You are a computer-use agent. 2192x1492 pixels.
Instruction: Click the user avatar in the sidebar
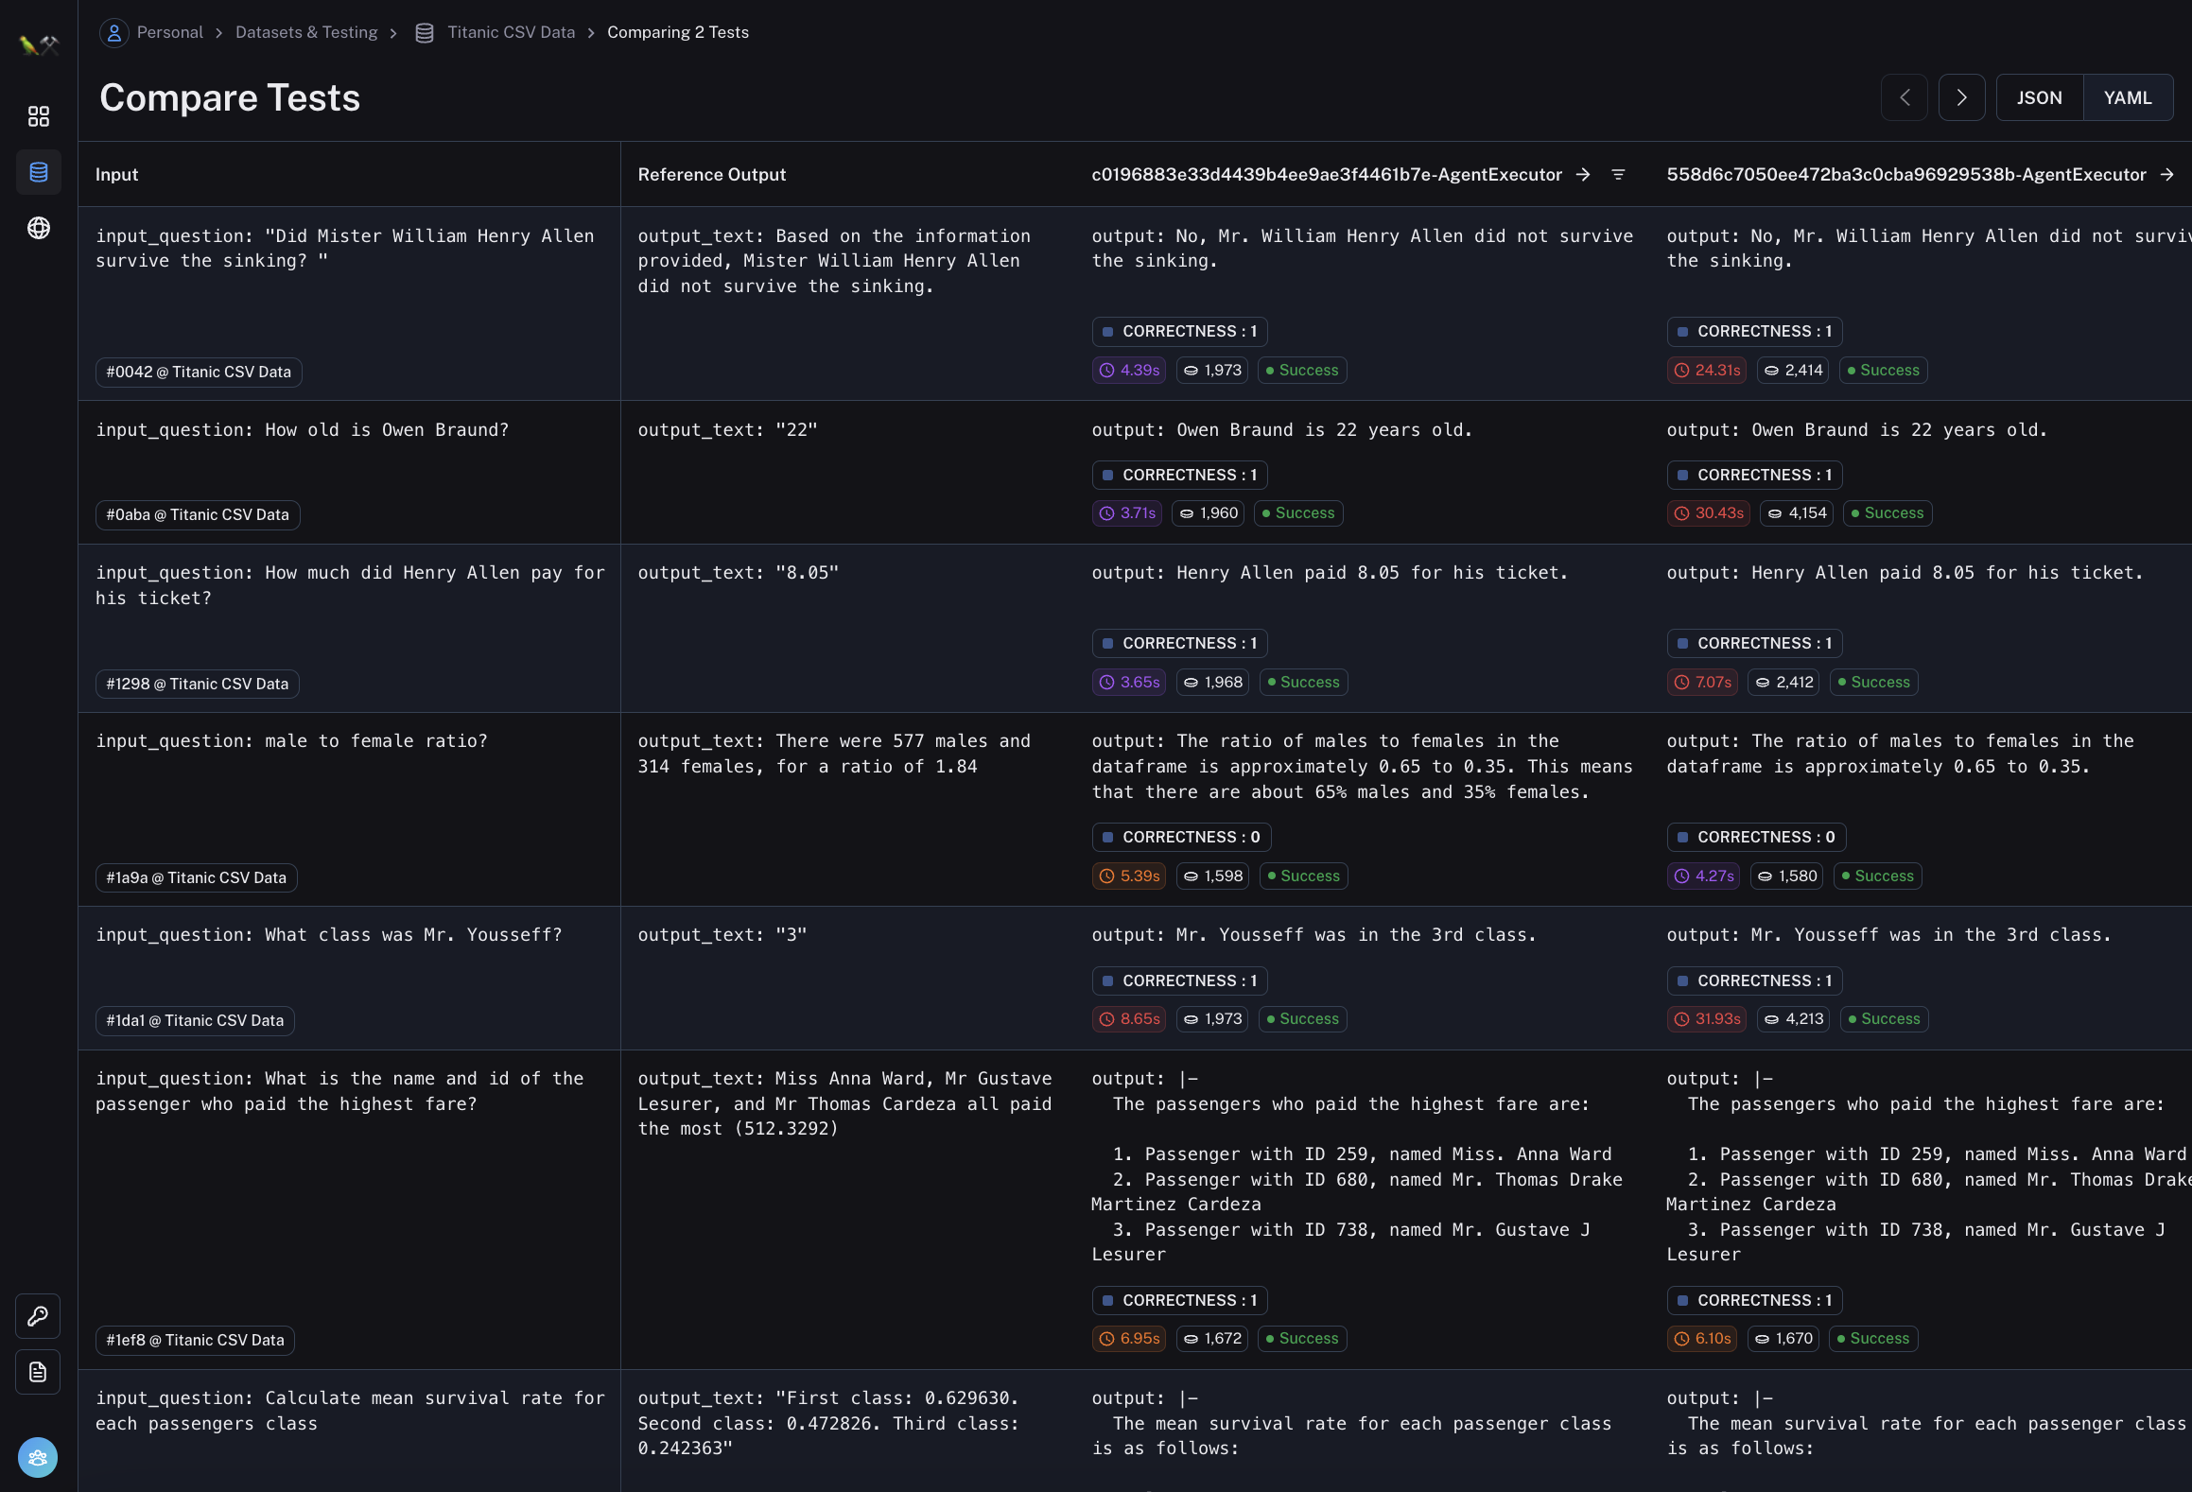click(38, 1457)
